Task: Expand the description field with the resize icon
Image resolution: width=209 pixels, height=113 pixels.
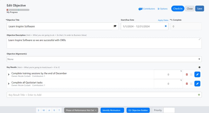Action: (200, 39)
